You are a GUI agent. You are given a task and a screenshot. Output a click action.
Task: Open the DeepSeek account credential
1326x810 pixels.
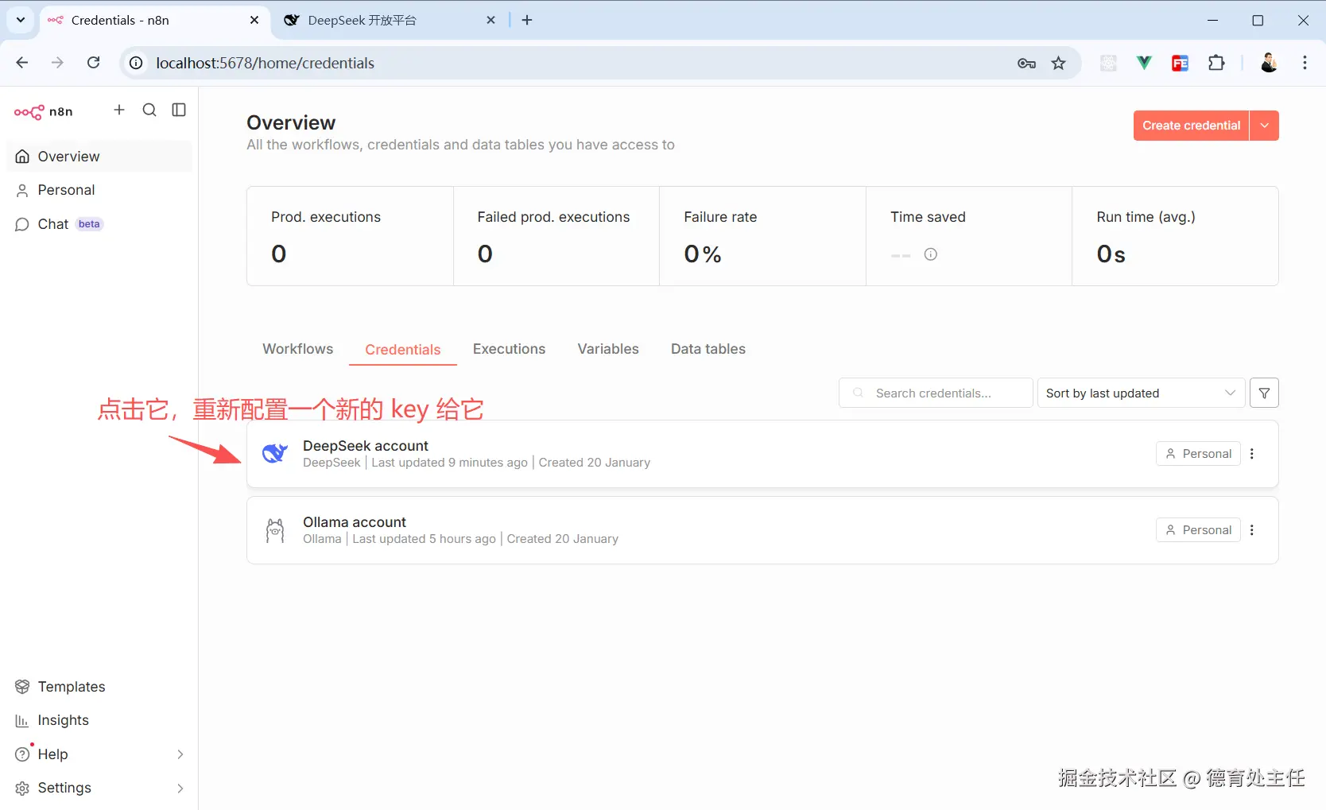pyautogui.click(x=762, y=454)
